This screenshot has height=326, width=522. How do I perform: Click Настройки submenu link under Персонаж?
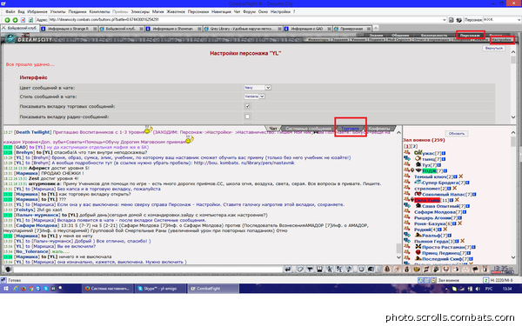(501, 40)
